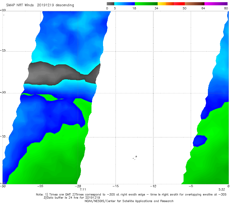The width and height of the screenshot is (231, 203).
Task: Click the colorbar label '64'
Action: pyautogui.click(x=203, y=8)
